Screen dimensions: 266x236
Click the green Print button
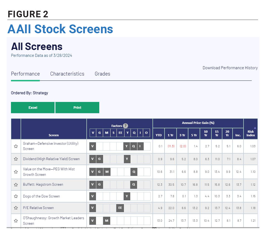click(x=77, y=107)
